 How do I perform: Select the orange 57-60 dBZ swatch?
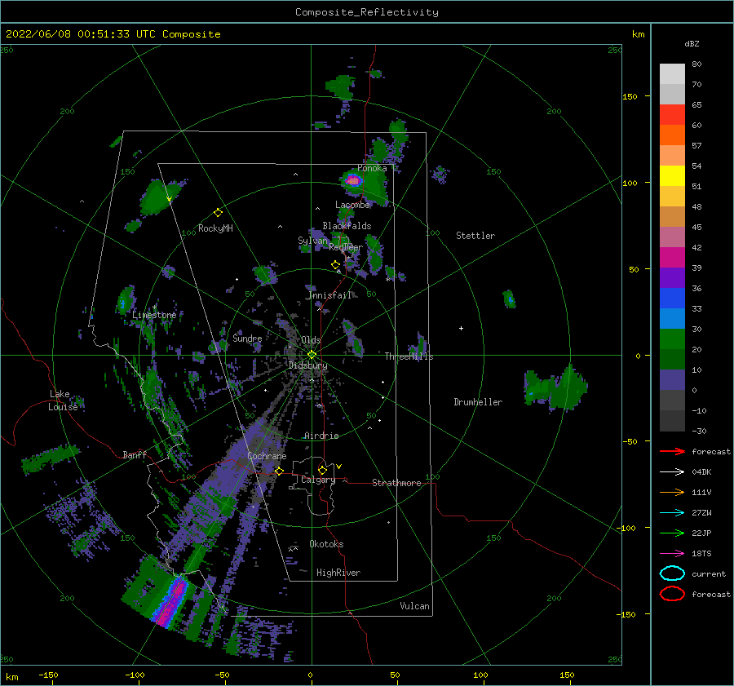coord(672,135)
